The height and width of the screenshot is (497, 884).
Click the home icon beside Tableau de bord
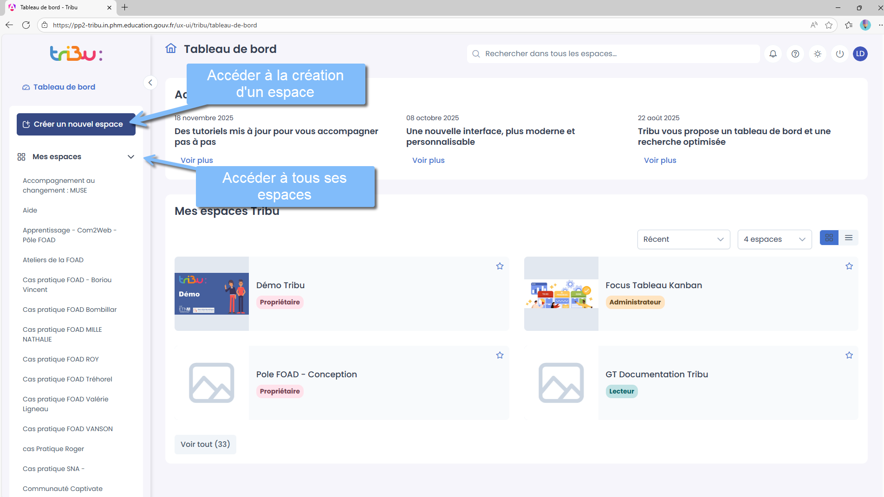171,48
